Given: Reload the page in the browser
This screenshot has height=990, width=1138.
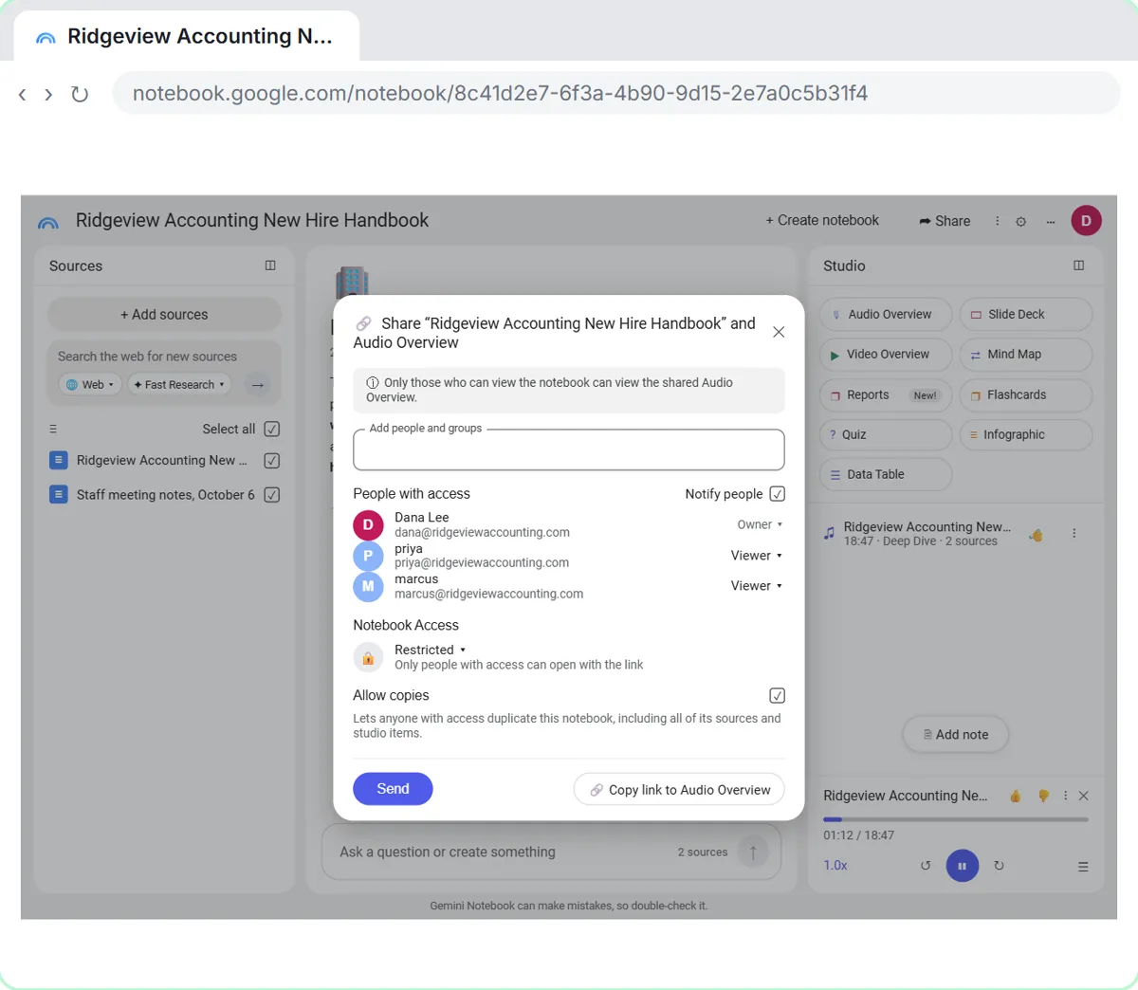Looking at the screenshot, I should click(80, 94).
